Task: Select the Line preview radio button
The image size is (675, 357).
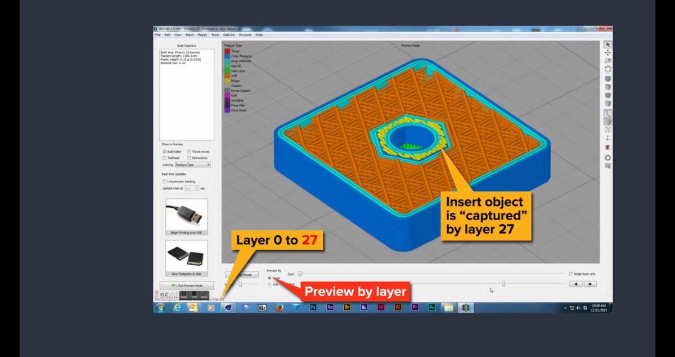Action: click(x=269, y=284)
